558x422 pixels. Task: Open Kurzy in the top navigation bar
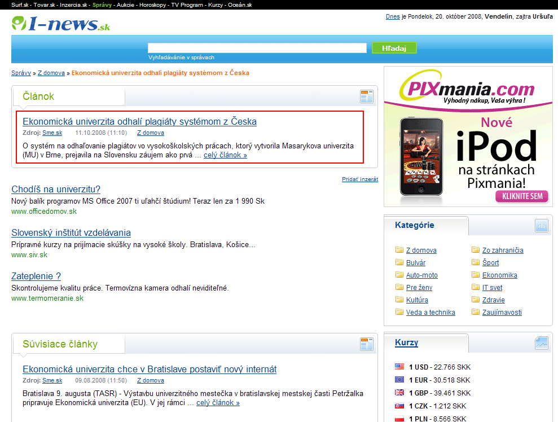[216, 5]
